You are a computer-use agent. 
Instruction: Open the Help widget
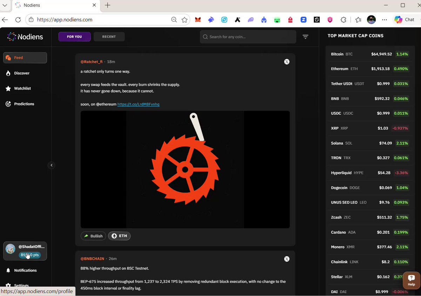click(x=412, y=281)
